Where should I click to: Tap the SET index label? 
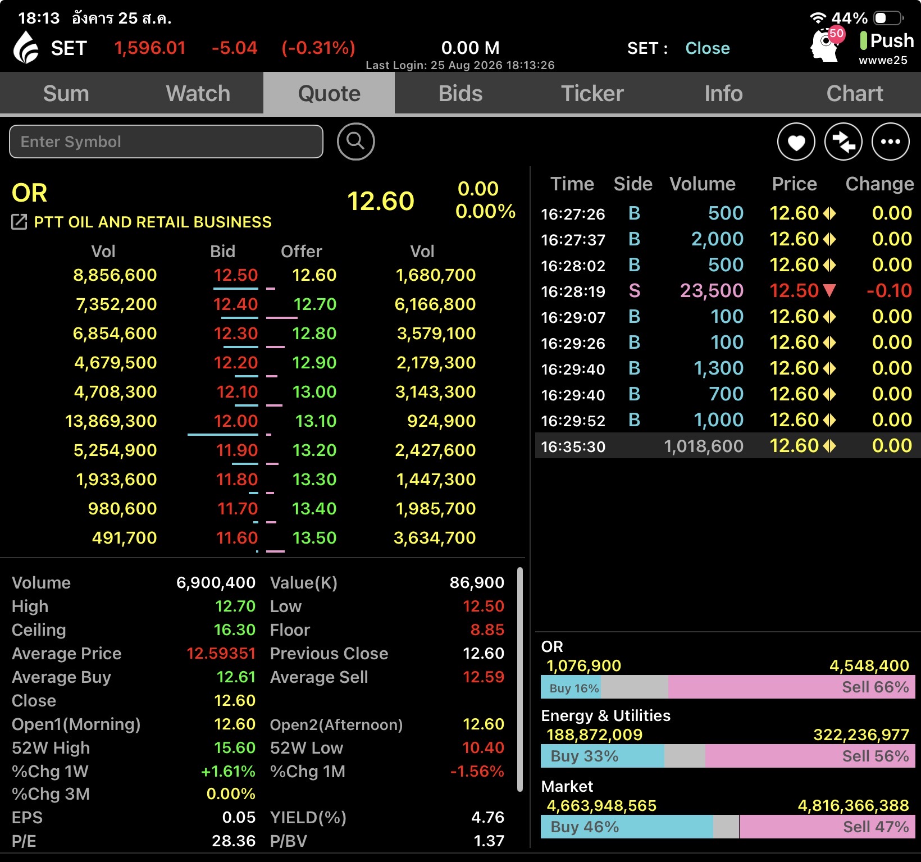pyautogui.click(x=69, y=48)
